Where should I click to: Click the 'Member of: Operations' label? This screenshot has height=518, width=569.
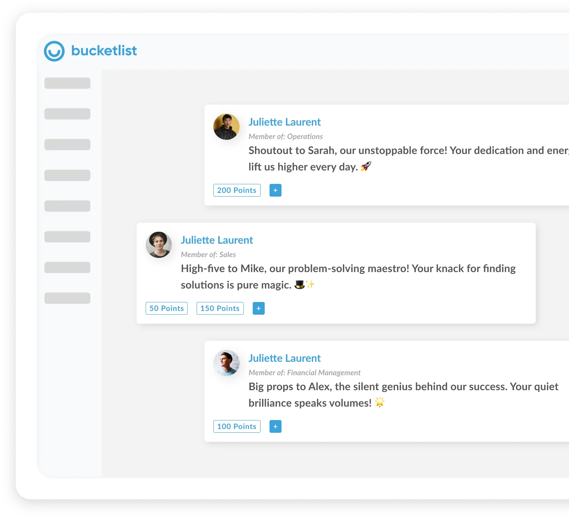286,136
